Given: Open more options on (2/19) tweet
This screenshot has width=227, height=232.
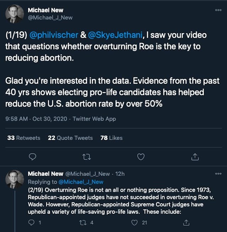Looking at the screenshot, I should click(218, 174).
